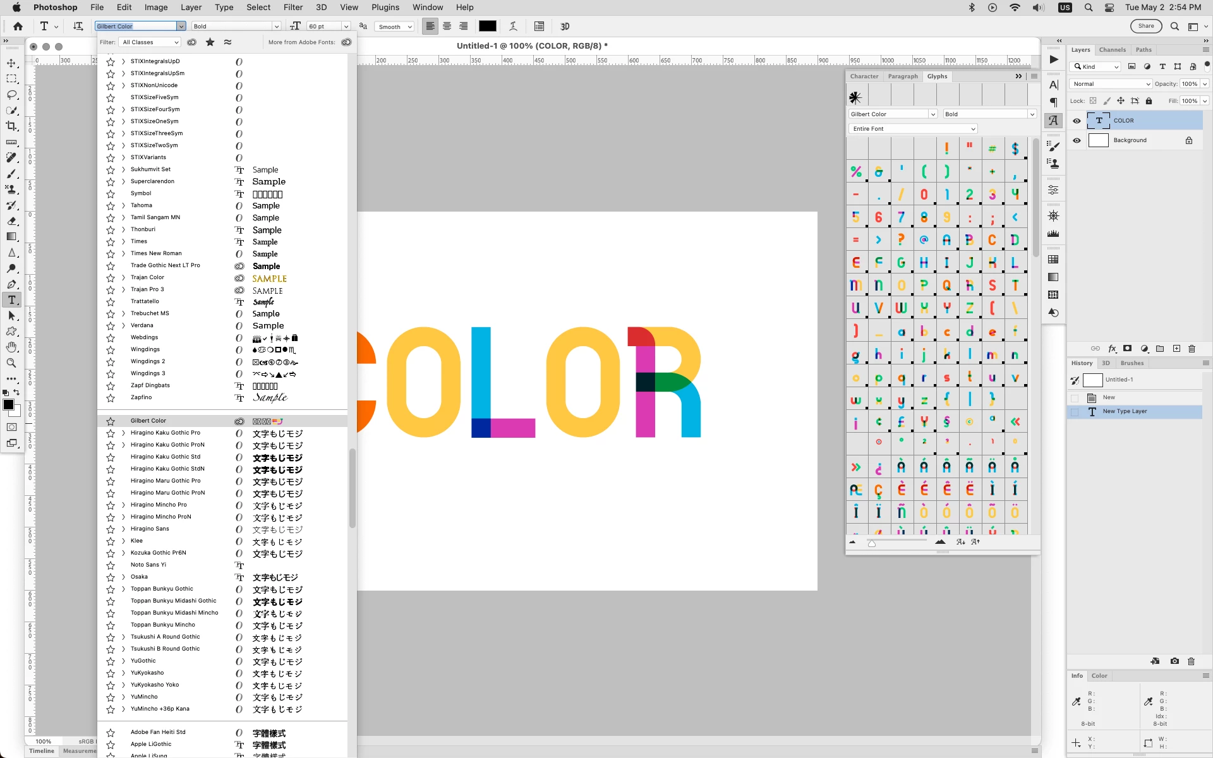The width and height of the screenshot is (1213, 758).
Task: Switch to the Channels tab
Action: (x=1112, y=50)
